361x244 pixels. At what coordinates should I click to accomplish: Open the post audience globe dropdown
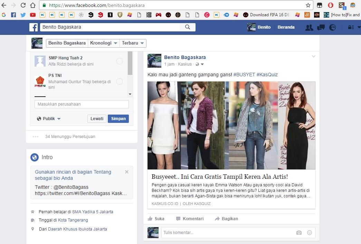200,64
